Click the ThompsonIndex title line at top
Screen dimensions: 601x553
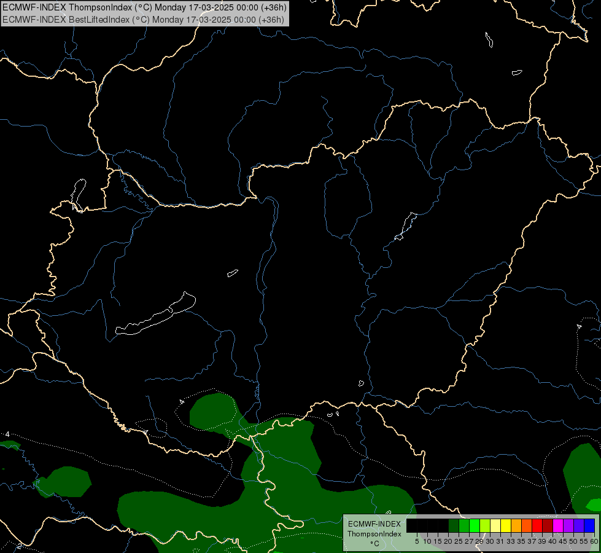pyautogui.click(x=144, y=7)
